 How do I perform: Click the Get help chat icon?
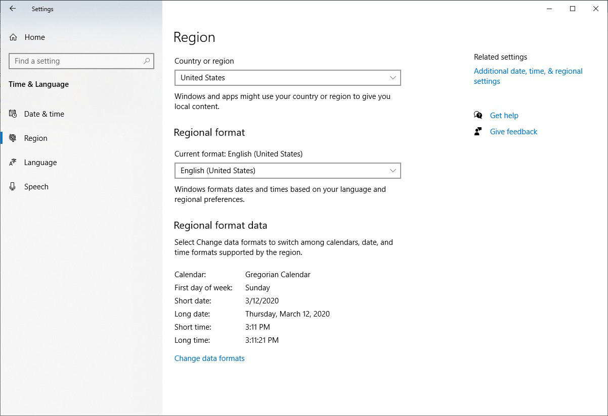pos(478,116)
